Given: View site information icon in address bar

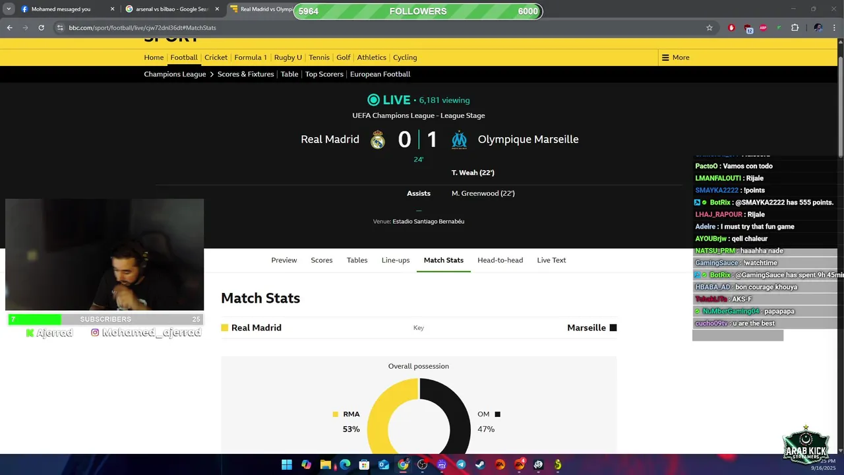Looking at the screenshot, I should click(60, 28).
